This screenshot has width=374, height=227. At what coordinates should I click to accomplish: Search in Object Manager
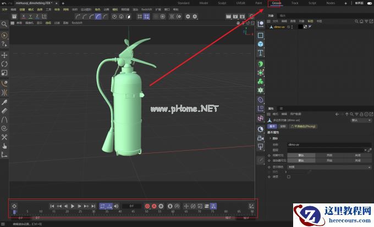point(356,21)
